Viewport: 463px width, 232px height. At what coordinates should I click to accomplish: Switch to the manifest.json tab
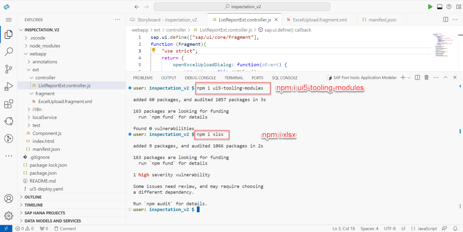click(x=378, y=20)
